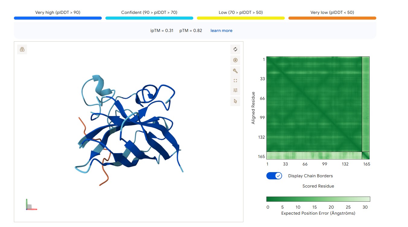Click the small bottom-right PAE chain block

point(366,155)
